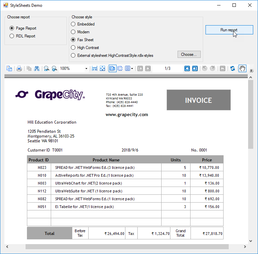Click customer ID T0001 text
The height and width of the screenshot is (254, 258).
pos(57,150)
